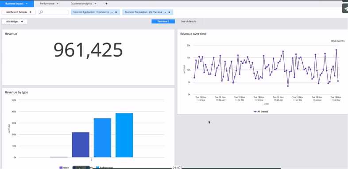Toggle the Book legend swatch

click(x=61, y=168)
